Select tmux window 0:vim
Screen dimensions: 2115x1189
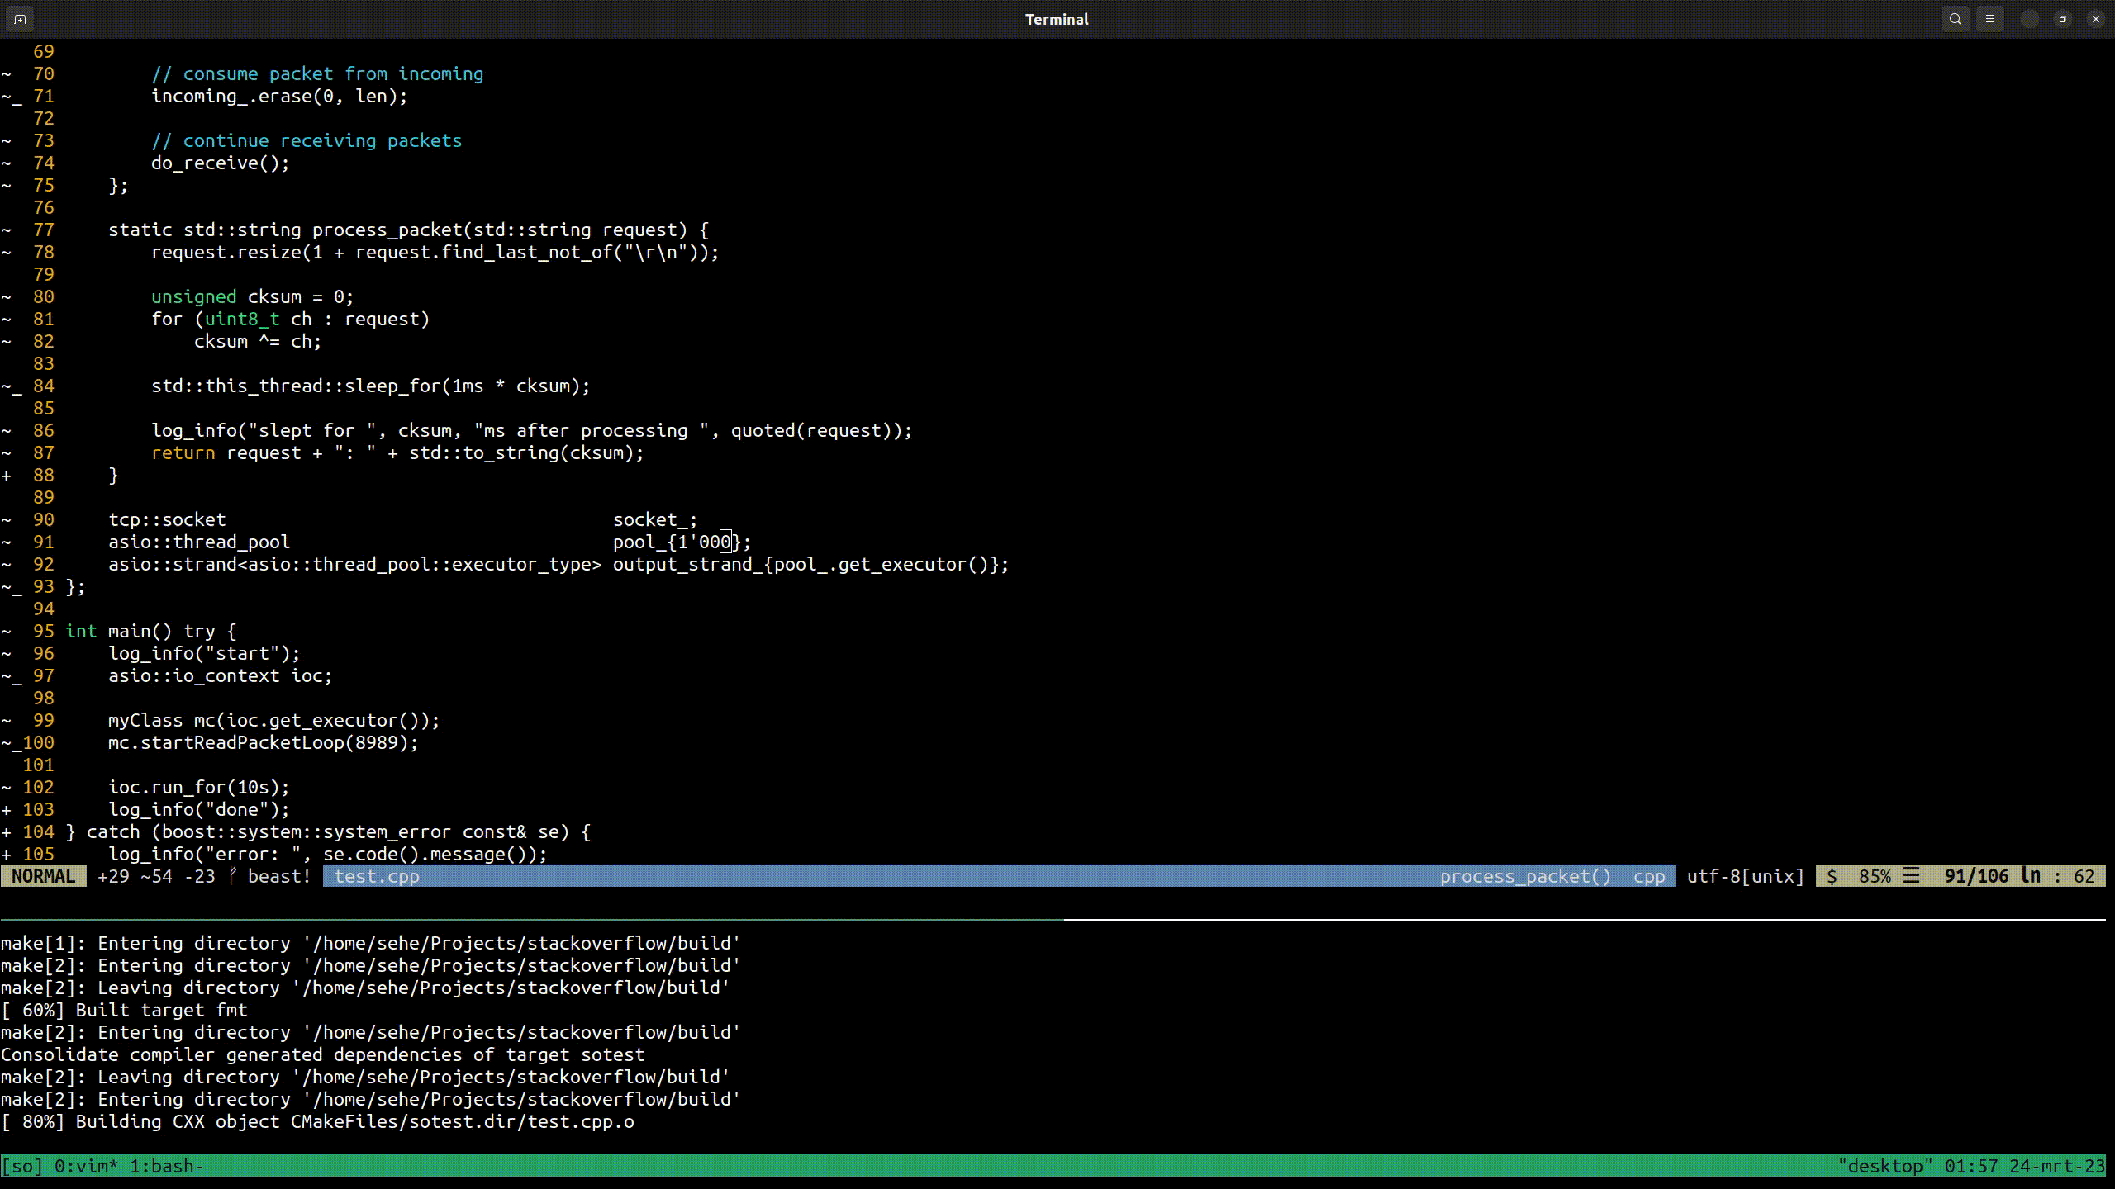[x=86, y=1166]
